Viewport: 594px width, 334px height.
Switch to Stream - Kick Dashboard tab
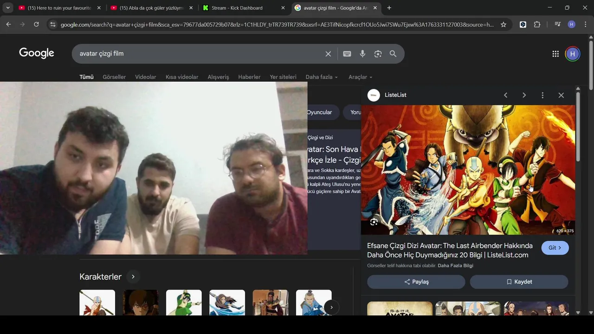click(x=244, y=8)
